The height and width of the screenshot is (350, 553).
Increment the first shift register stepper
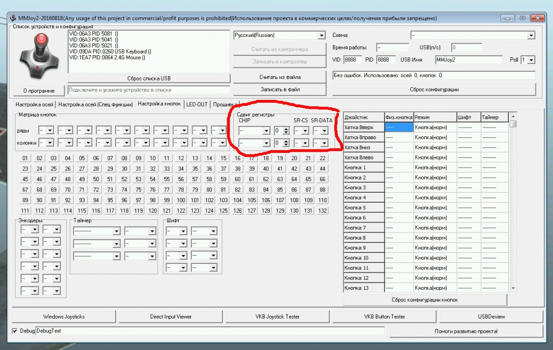tap(286, 129)
